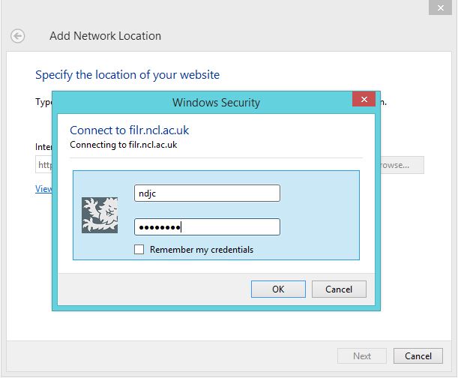Click the back arrow in the wizard header
The width and height of the screenshot is (458, 378).
(x=18, y=36)
